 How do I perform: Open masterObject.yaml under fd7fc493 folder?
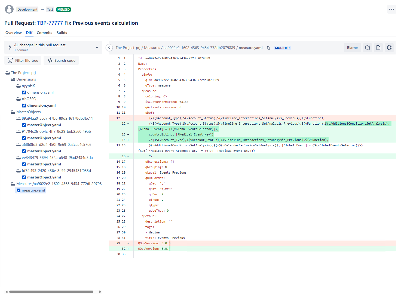44,177
